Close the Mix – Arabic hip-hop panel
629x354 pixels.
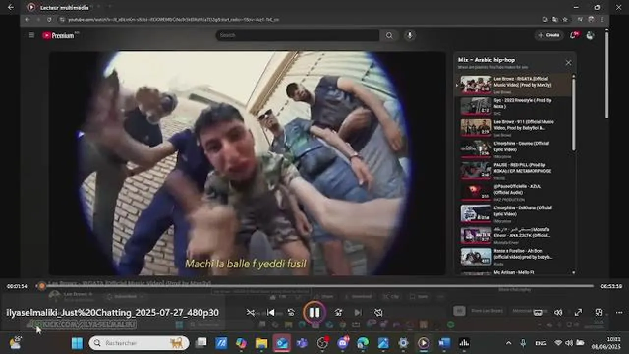568,63
